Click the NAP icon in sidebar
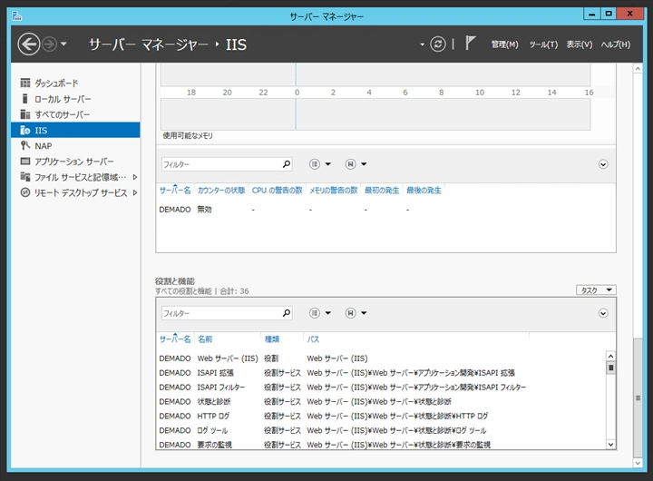The height and width of the screenshot is (481, 653). click(25, 145)
